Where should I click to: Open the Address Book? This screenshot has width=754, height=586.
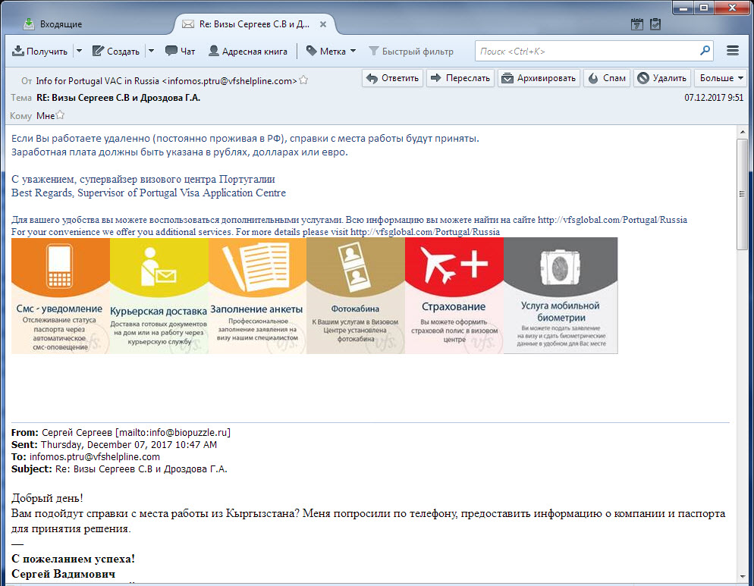[x=248, y=52]
